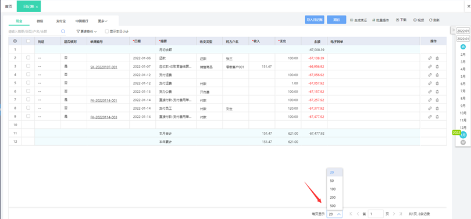This screenshot has width=471, height=219.
Task: Play the 视频 tutorial video
Action: click(x=415, y=20)
